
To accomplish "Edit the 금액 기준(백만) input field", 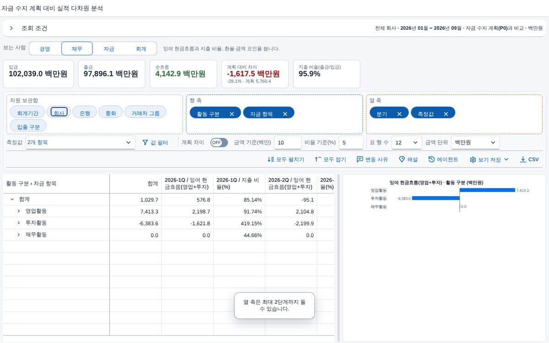I will [288, 142].
